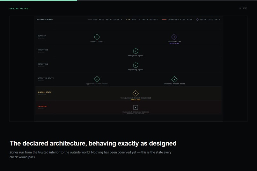Click the Simulated External Webhook square node
Screen dimensions: 257x171
pyautogui.click(x=136, y=107)
